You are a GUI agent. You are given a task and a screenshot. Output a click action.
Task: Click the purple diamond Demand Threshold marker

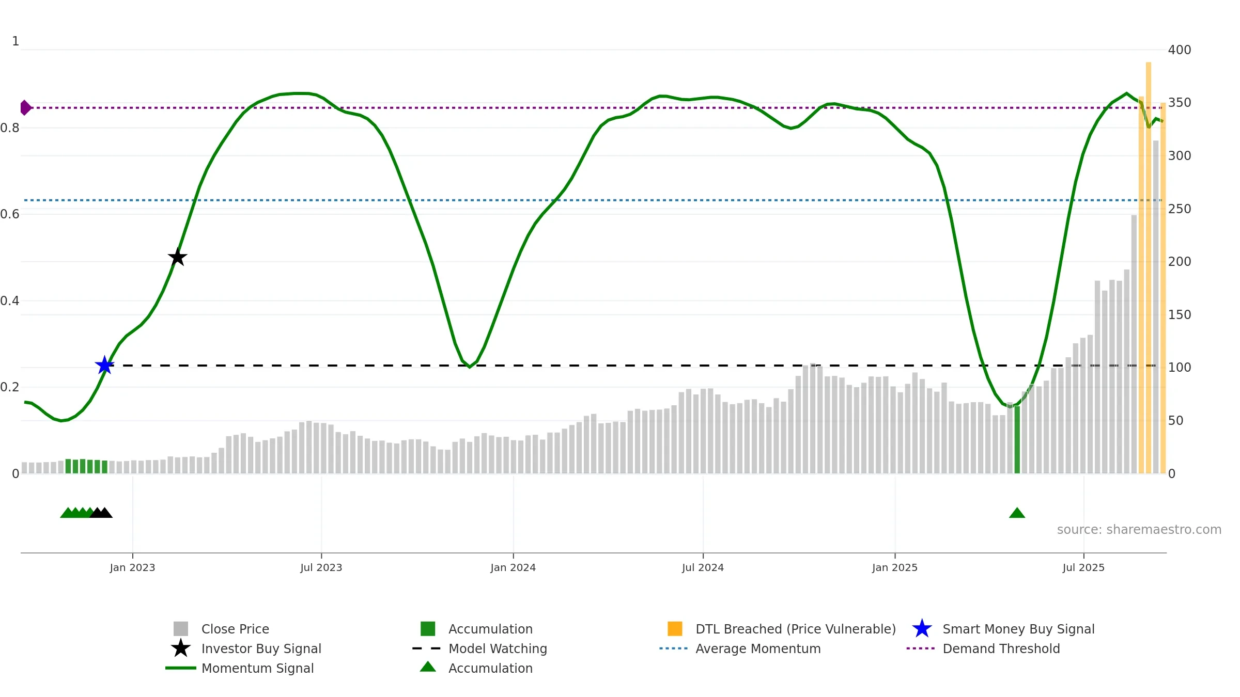click(x=25, y=108)
